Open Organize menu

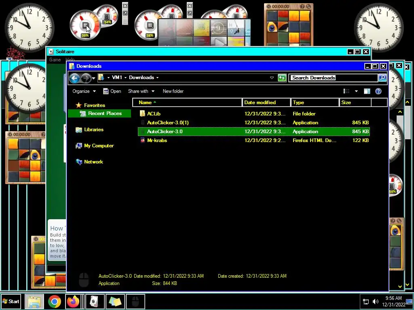point(84,91)
